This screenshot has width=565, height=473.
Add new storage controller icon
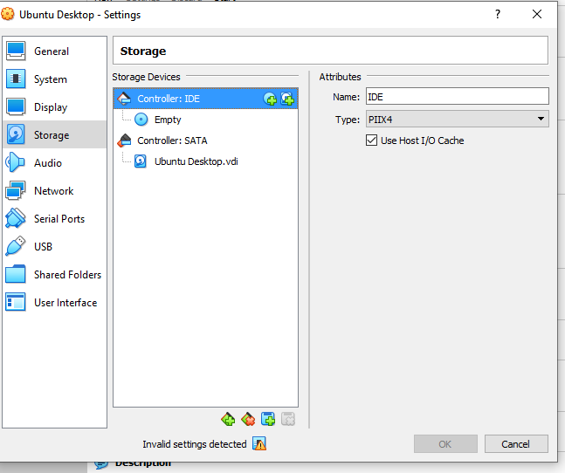tap(228, 419)
